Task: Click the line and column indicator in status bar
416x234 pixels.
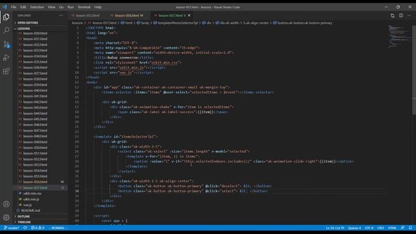Action: click(335, 228)
